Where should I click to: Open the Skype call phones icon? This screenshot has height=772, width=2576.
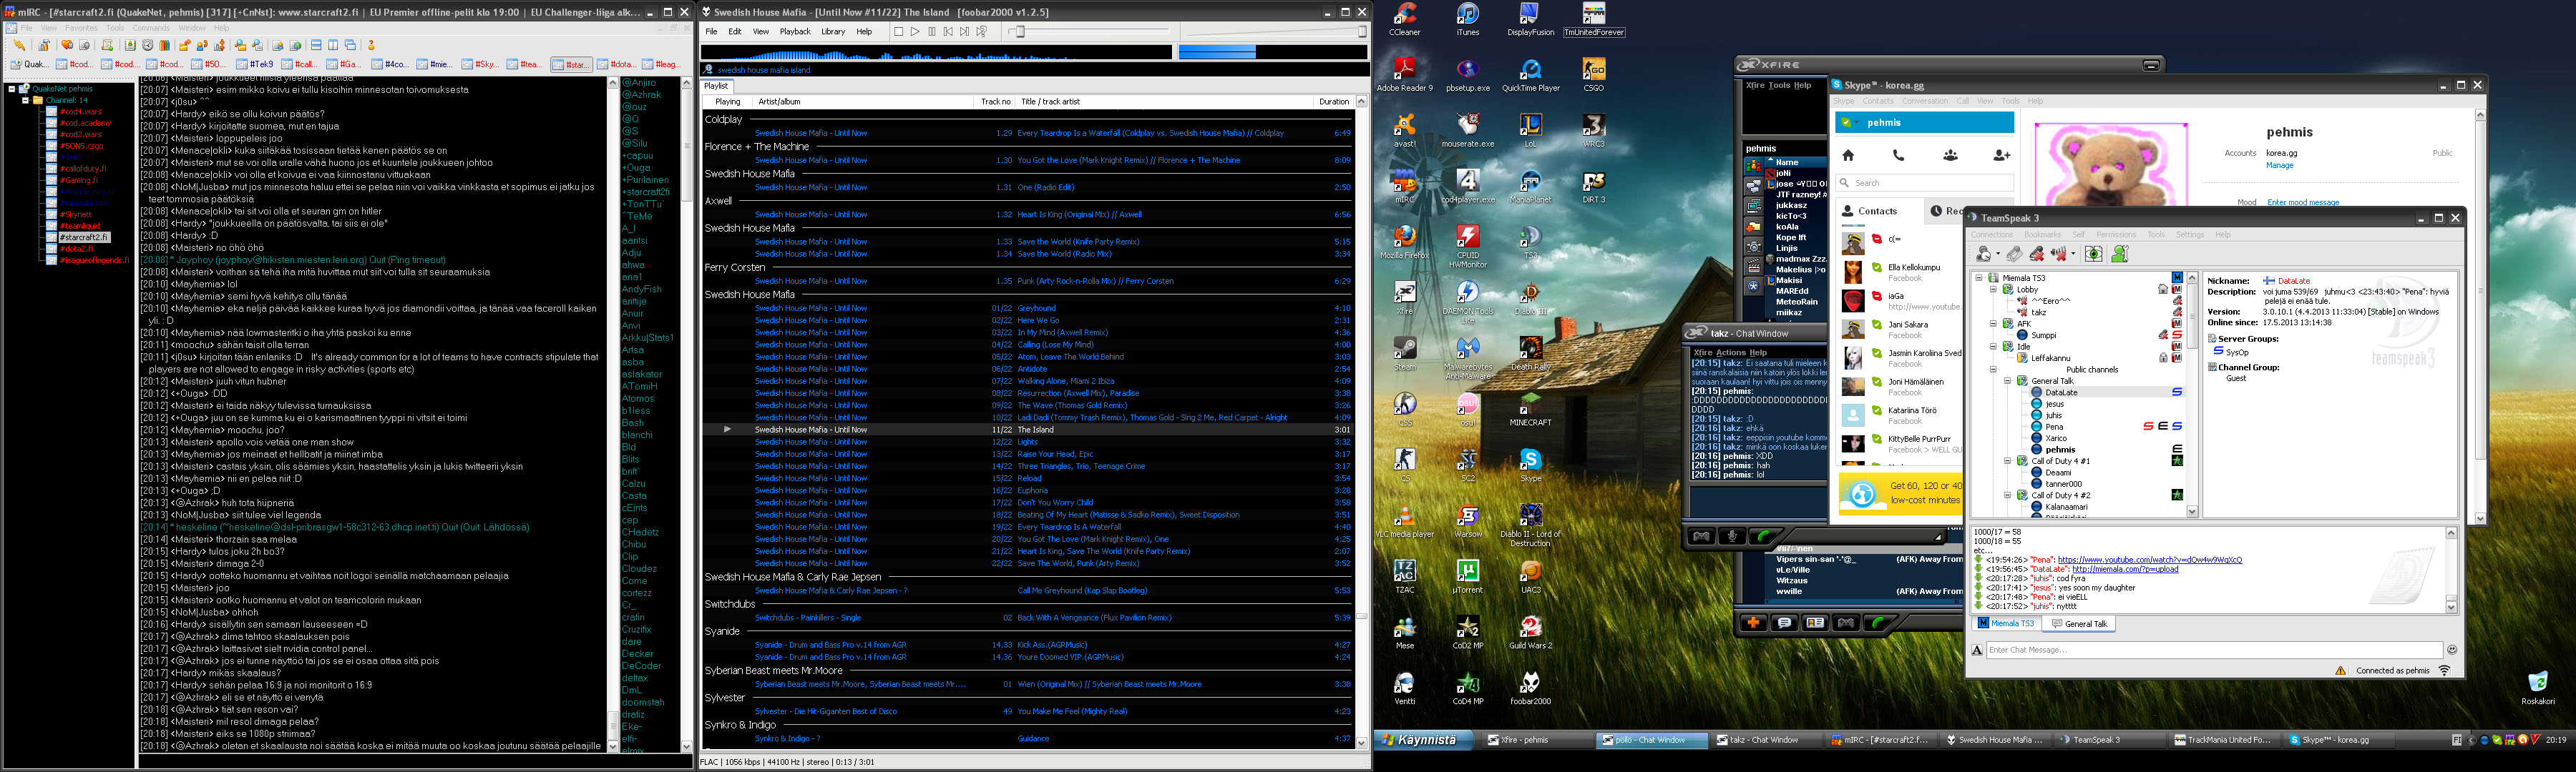coord(1898,156)
